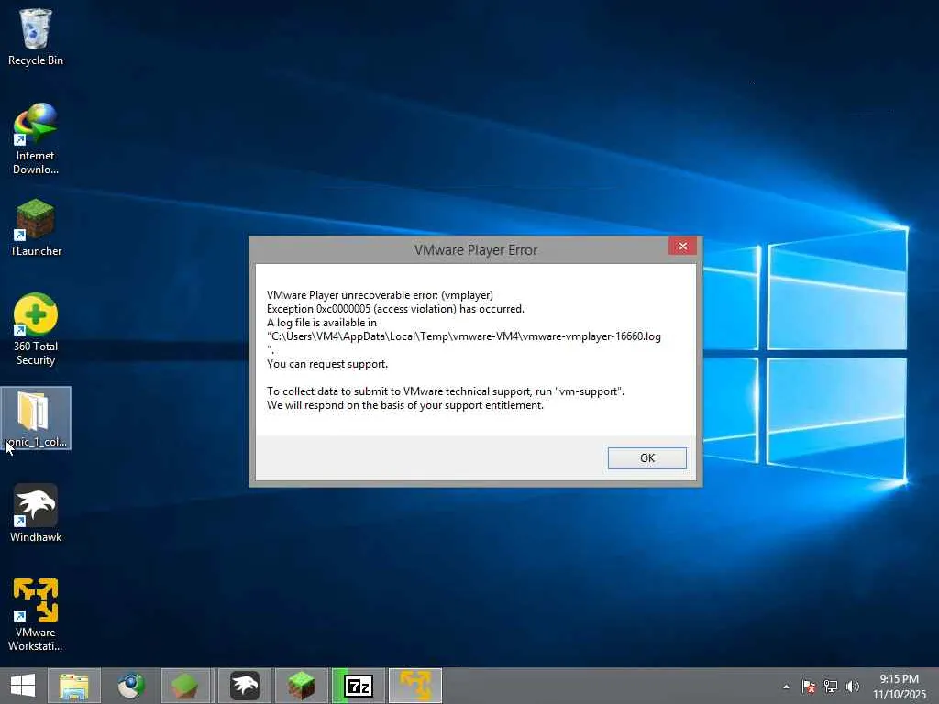Viewport: 939px width, 704px height.
Task: Switch to 7-Zip taskbar icon
Action: pos(359,686)
